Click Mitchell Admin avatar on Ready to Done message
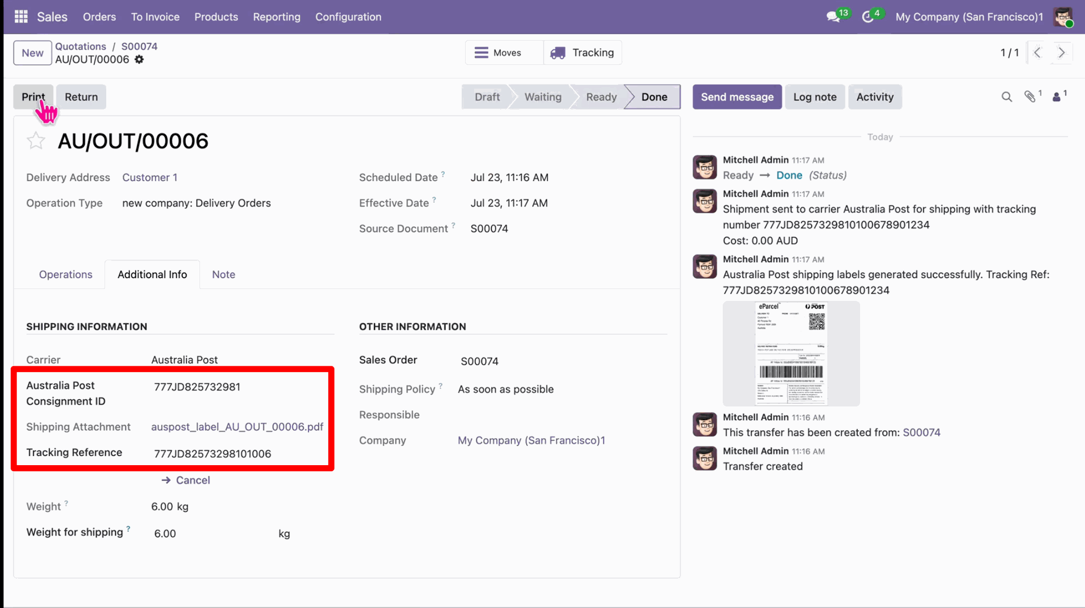This screenshot has width=1085, height=608. coord(705,168)
